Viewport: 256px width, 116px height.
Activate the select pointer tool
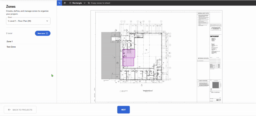[x=60, y=3]
